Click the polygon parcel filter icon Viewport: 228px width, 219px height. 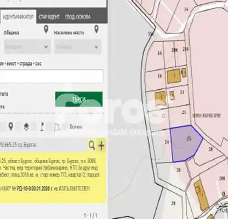pos(57,127)
